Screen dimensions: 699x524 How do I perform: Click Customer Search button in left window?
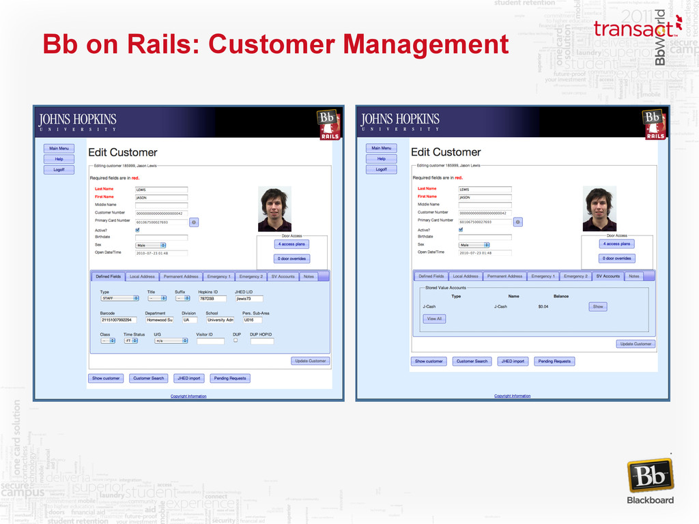[148, 378]
